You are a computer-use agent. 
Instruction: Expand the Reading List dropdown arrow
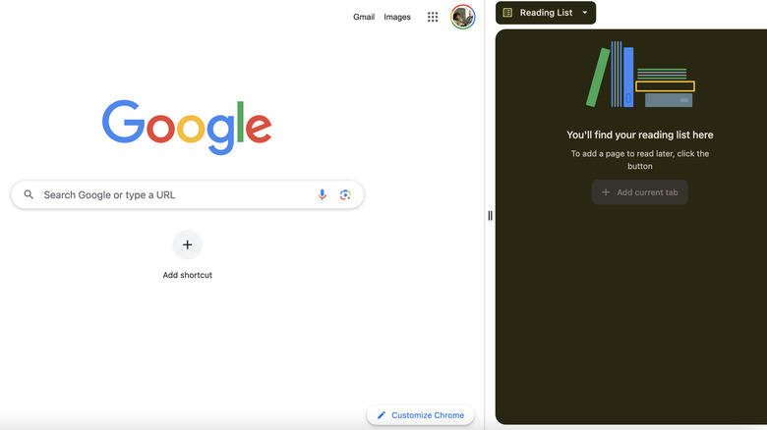click(584, 13)
